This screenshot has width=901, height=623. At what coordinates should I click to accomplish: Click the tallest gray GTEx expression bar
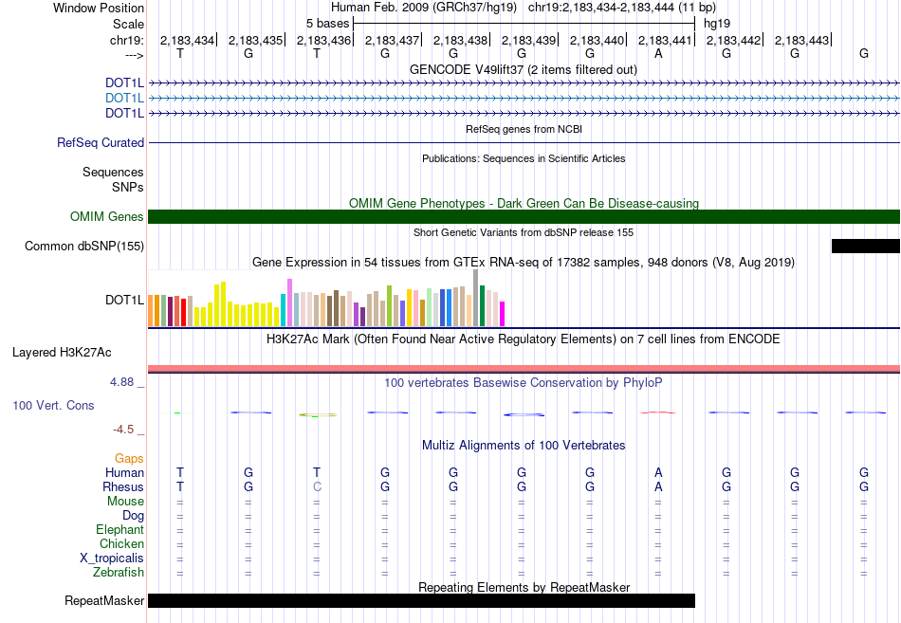point(476,298)
